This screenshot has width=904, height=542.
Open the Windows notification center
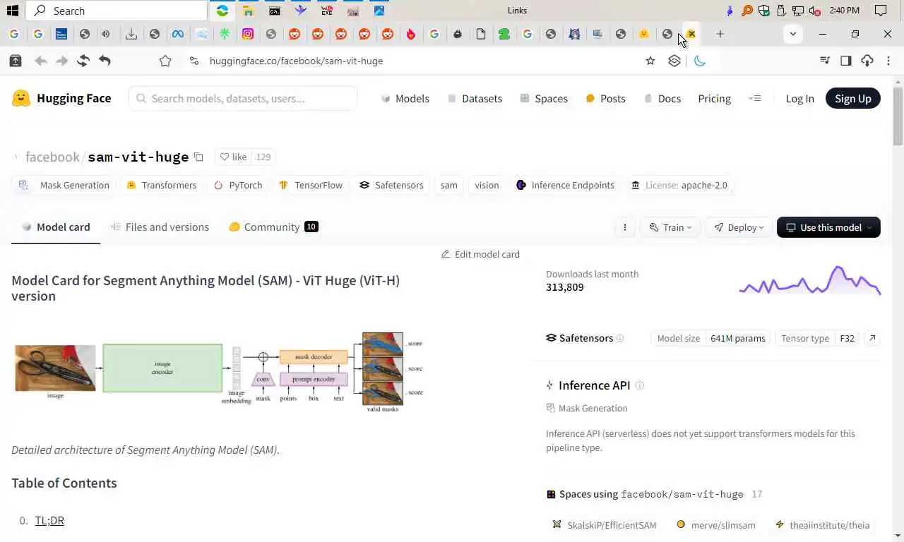pos(880,11)
